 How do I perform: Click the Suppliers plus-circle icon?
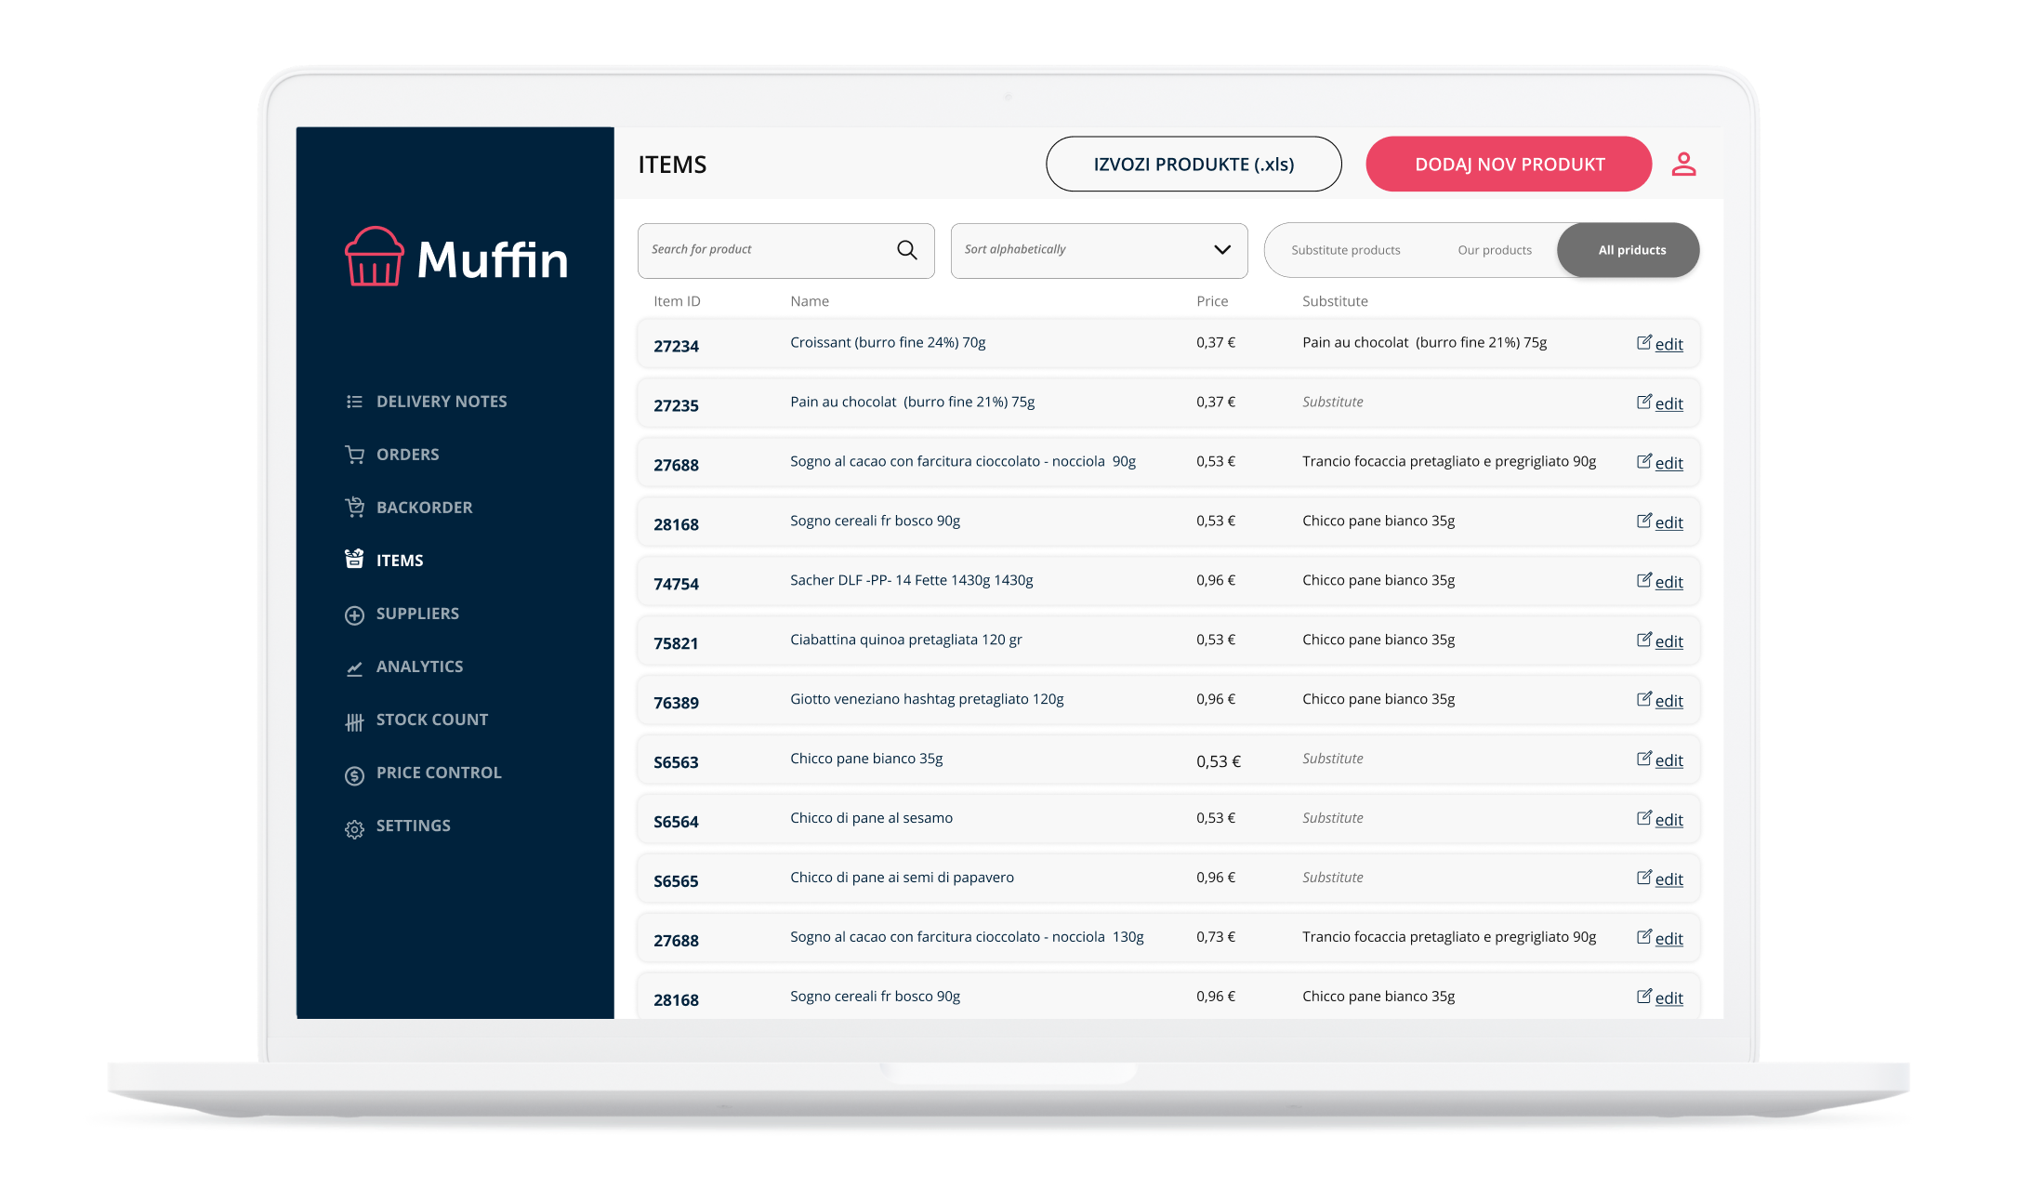point(354,614)
